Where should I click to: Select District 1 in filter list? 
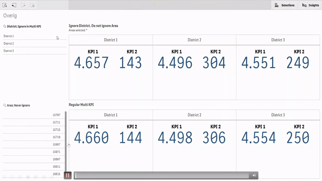[35, 36]
